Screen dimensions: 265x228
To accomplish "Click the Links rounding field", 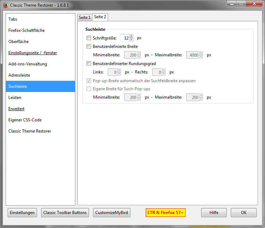I will [112, 72].
